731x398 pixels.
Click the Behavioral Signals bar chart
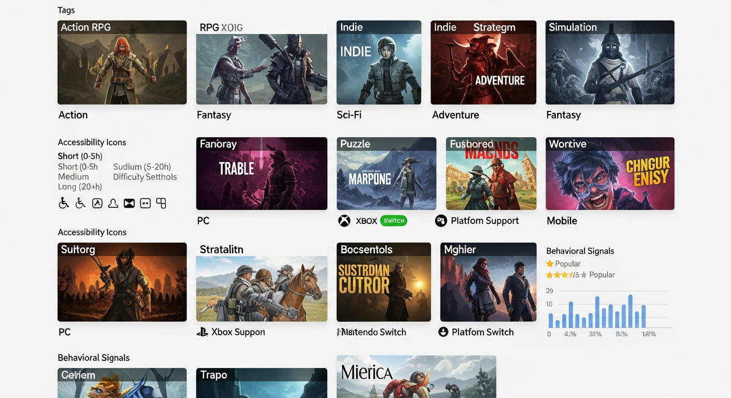(608, 313)
